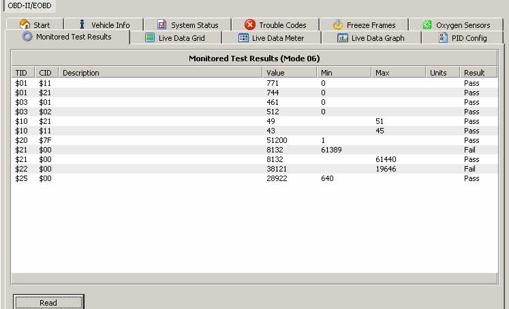Click the Live Data Meter icon
509x309 pixels.
pyautogui.click(x=243, y=38)
